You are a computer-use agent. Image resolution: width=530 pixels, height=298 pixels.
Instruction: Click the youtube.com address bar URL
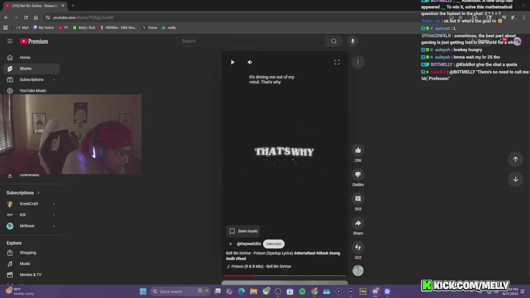[83, 17]
